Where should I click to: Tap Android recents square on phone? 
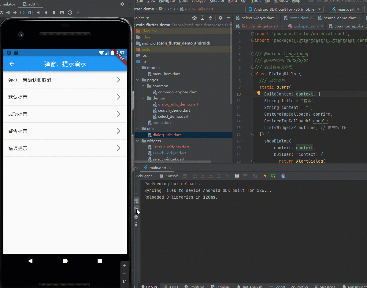[x=100, y=261]
